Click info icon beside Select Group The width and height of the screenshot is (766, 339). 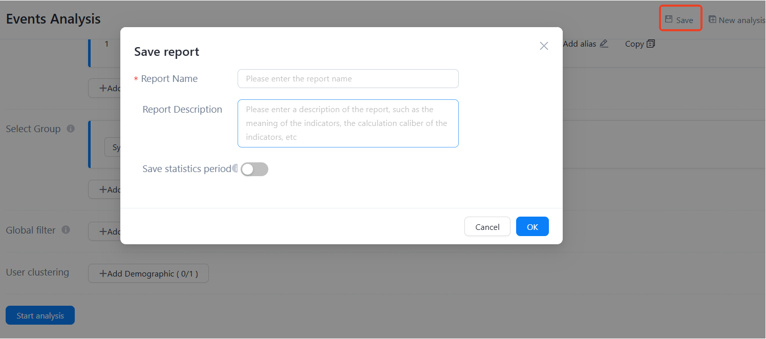coord(71,129)
